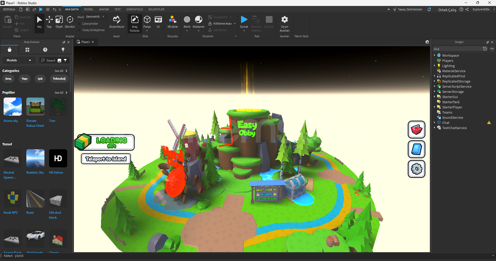Screen dimensions: 496x261
Task: Toggle the Araç Kutusu toolbox button
Action: point(135,23)
